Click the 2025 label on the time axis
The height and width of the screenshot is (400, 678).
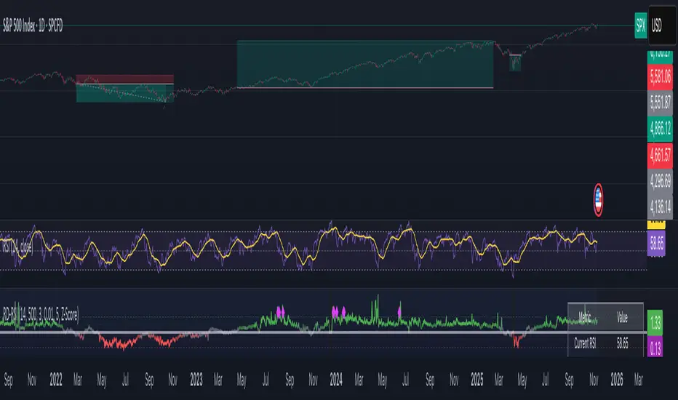[x=476, y=380]
